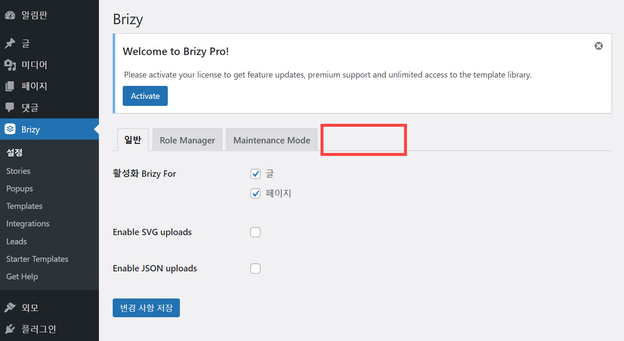The image size is (624, 341).
Task: Click the plug icon beside 플러그인
Action: [x=10, y=329]
